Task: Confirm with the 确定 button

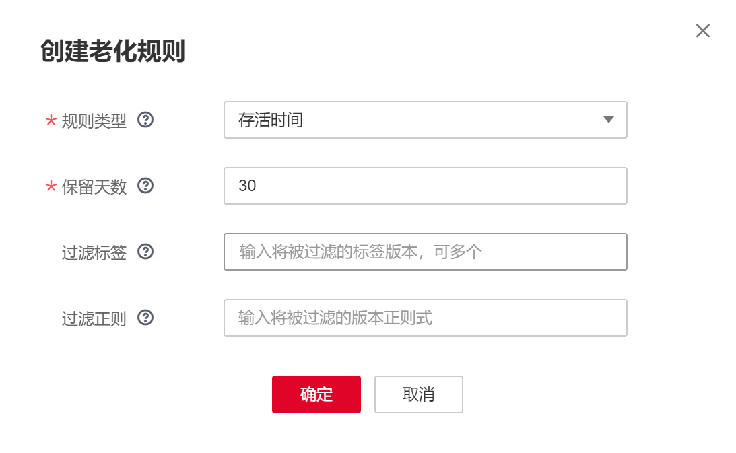Action: click(316, 394)
